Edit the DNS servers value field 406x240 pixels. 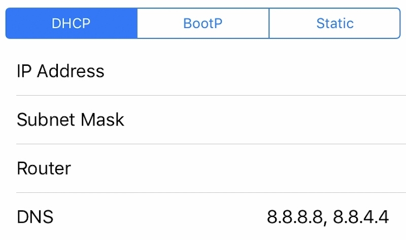tap(328, 217)
